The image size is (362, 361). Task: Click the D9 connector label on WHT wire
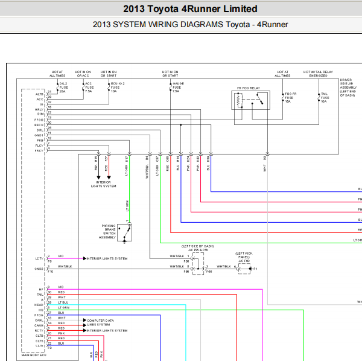[x=265, y=158]
